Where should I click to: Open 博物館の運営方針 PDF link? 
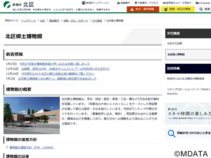32,147
